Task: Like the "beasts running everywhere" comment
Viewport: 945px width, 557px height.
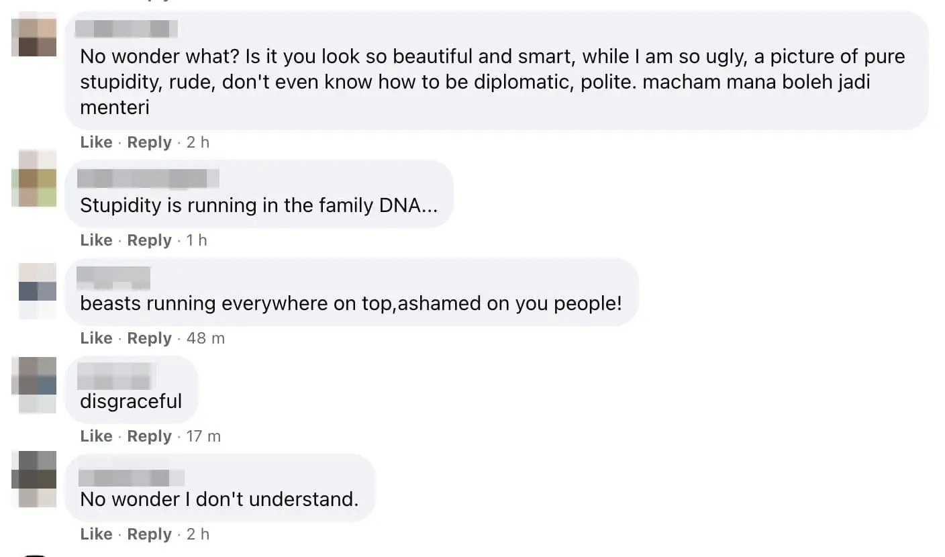Action: [x=96, y=338]
